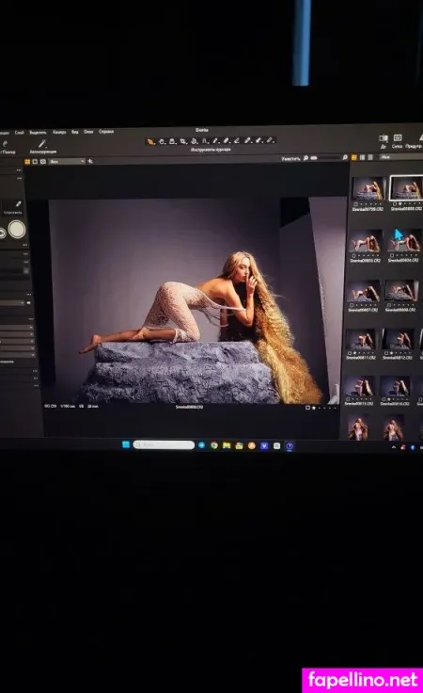Select thumbnail 00816.CR2

(x=395, y=387)
